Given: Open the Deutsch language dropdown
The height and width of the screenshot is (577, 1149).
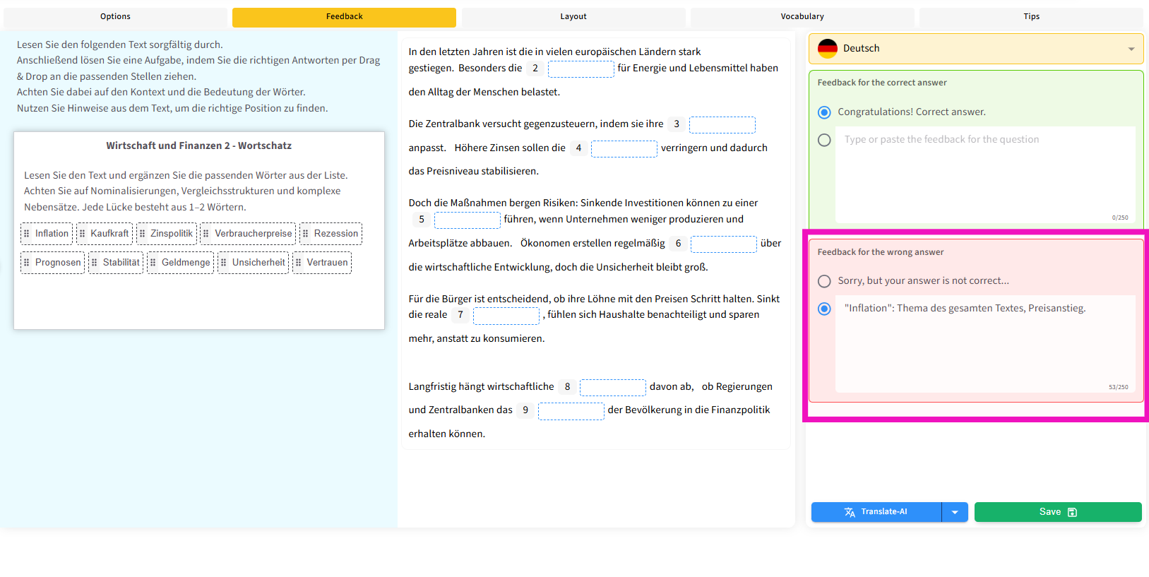Looking at the screenshot, I should (975, 49).
